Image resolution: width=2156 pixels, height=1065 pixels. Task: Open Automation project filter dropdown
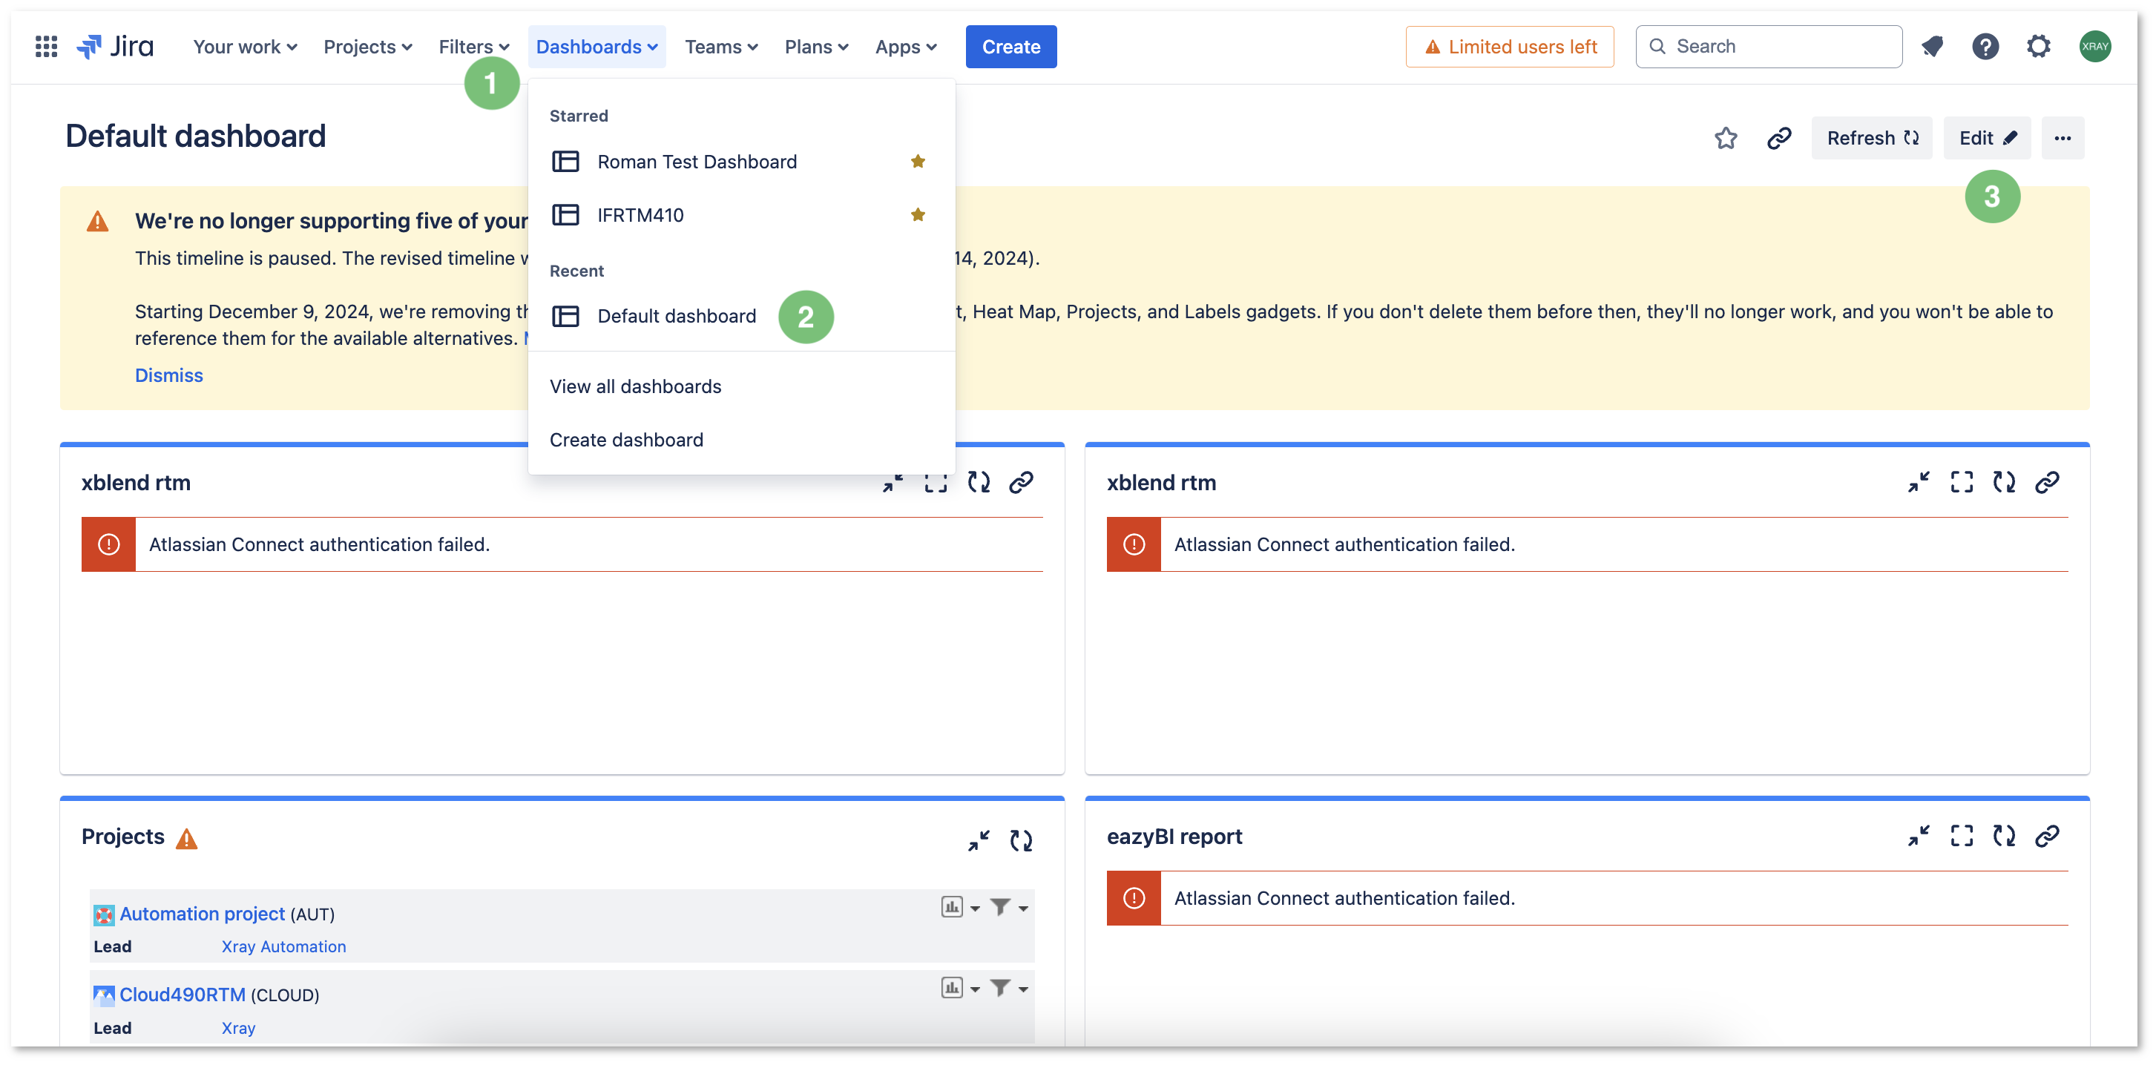coord(1008,907)
